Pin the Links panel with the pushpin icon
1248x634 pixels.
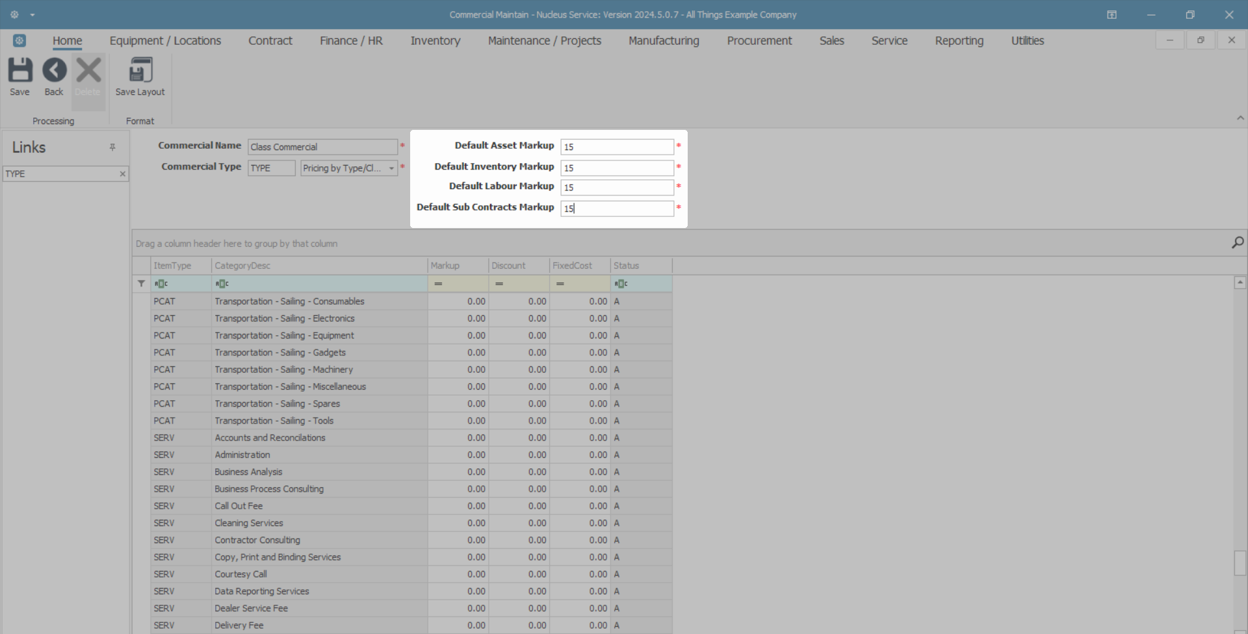pyautogui.click(x=112, y=147)
